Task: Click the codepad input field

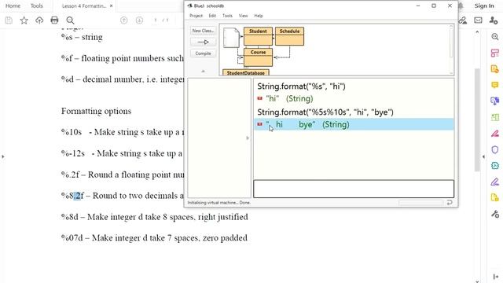Action: [354, 189]
